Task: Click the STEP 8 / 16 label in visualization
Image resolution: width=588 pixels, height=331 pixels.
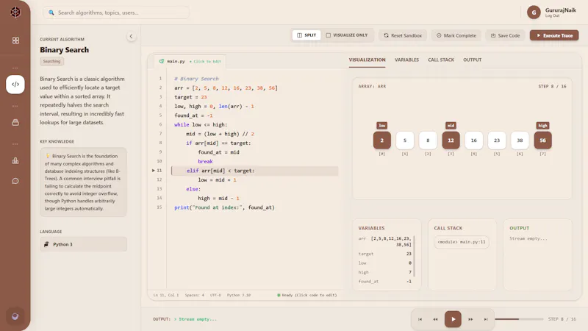Action: [x=553, y=86]
